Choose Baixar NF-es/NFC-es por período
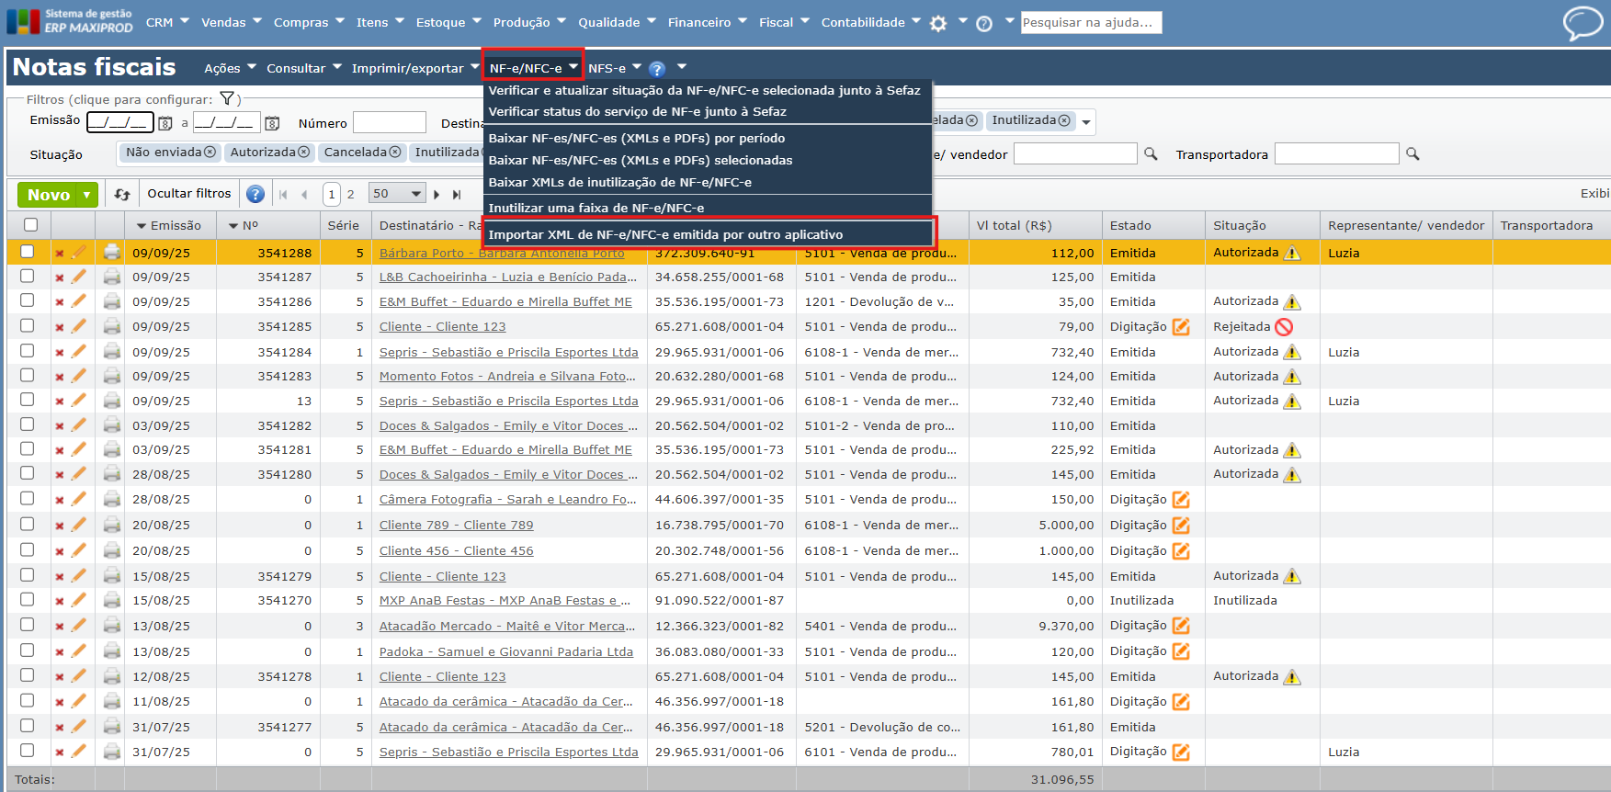Viewport: 1611px width, 792px height. (x=637, y=138)
